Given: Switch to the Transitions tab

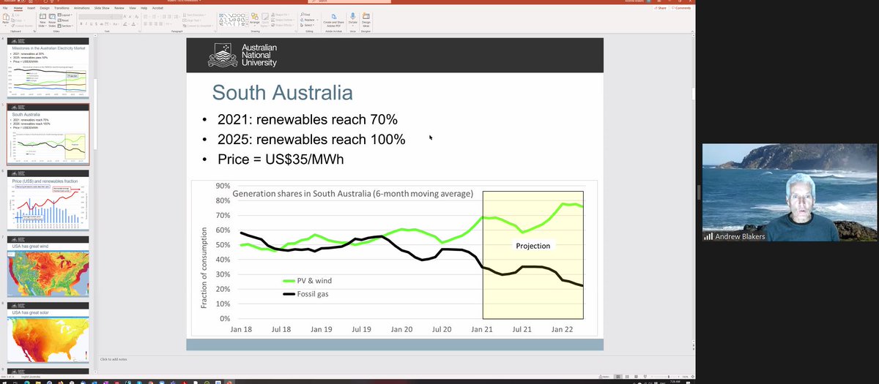Looking at the screenshot, I should [x=62, y=8].
